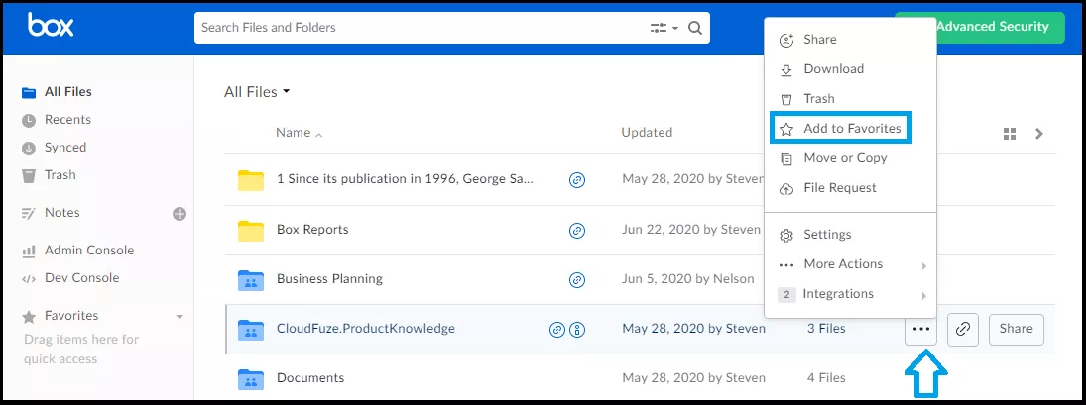1086x405 pixels.
Task: Click the magnifier search icon
Action: tap(695, 28)
